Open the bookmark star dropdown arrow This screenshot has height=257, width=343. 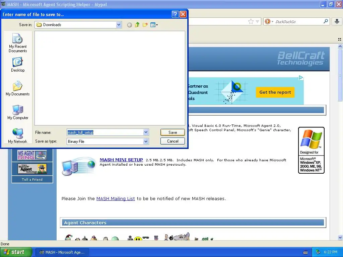pos(258,21)
